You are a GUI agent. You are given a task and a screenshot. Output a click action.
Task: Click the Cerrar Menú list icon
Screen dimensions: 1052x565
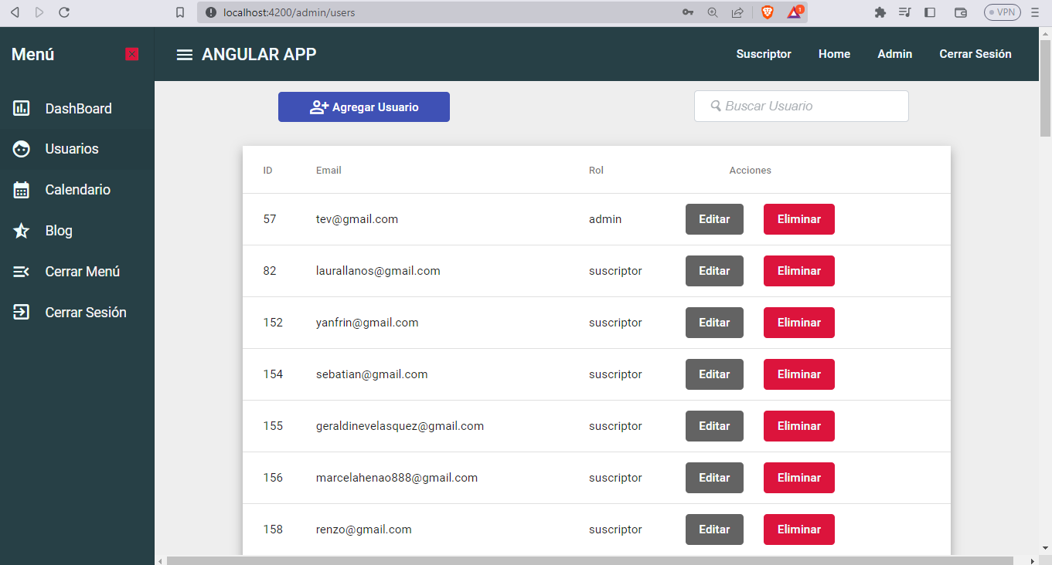point(21,271)
